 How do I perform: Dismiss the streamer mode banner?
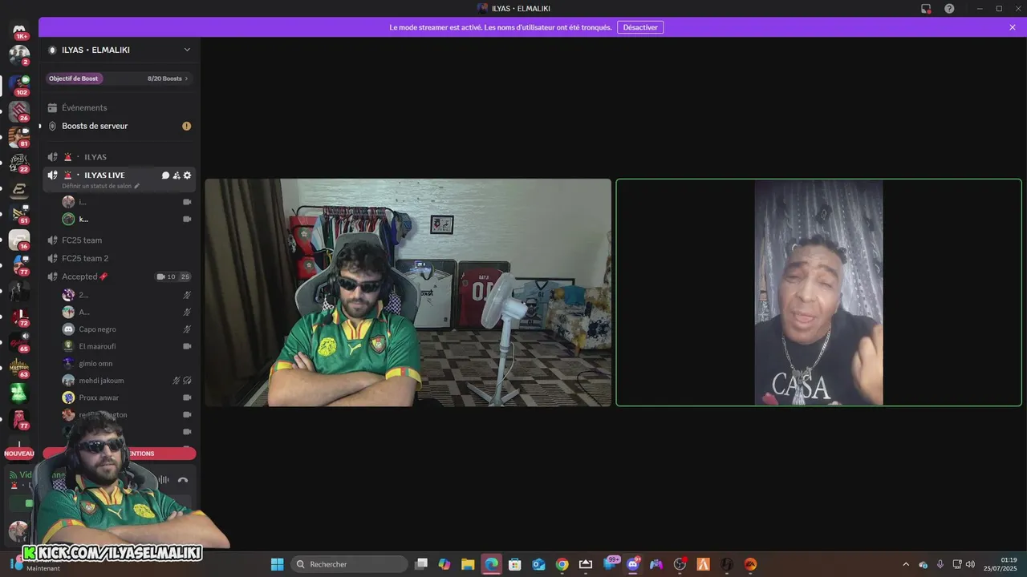pyautogui.click(x=1013, y=27)
